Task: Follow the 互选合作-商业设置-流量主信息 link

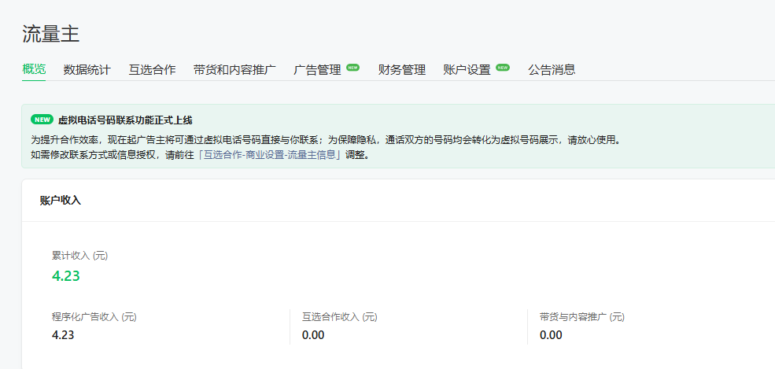Action: pyautogui.click(x=270, y=155)
